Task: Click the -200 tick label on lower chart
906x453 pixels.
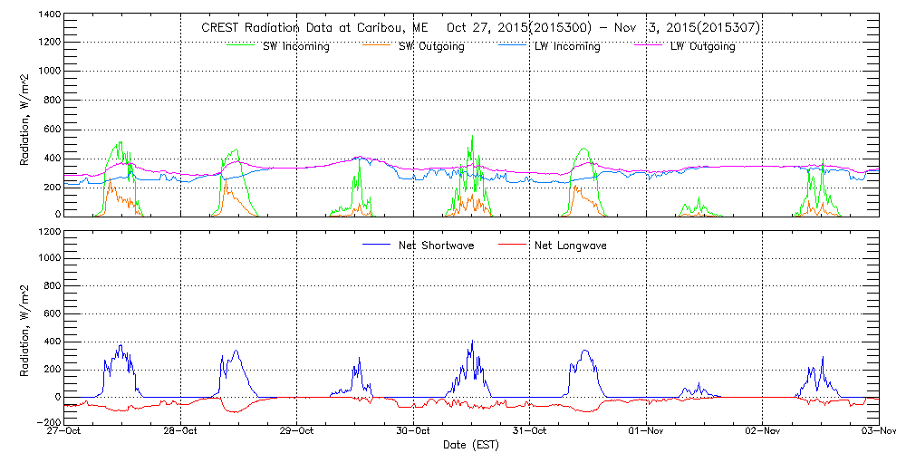Action: (47, 422)
